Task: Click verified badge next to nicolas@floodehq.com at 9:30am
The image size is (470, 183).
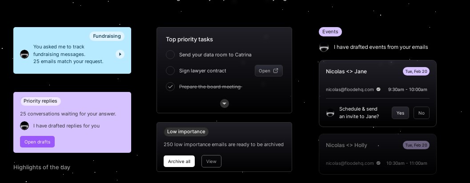Action: pos(378,89)
